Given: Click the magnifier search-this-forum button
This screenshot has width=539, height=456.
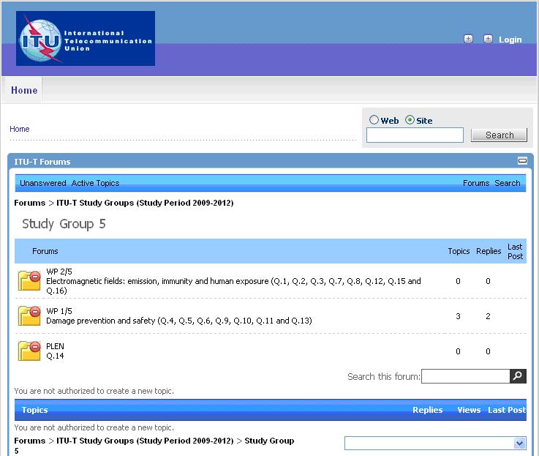Looking at the screenshot, I should 518,376.
